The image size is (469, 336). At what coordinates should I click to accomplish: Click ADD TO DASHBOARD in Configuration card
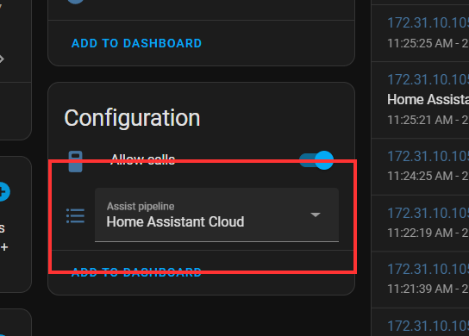pos(136,272)
